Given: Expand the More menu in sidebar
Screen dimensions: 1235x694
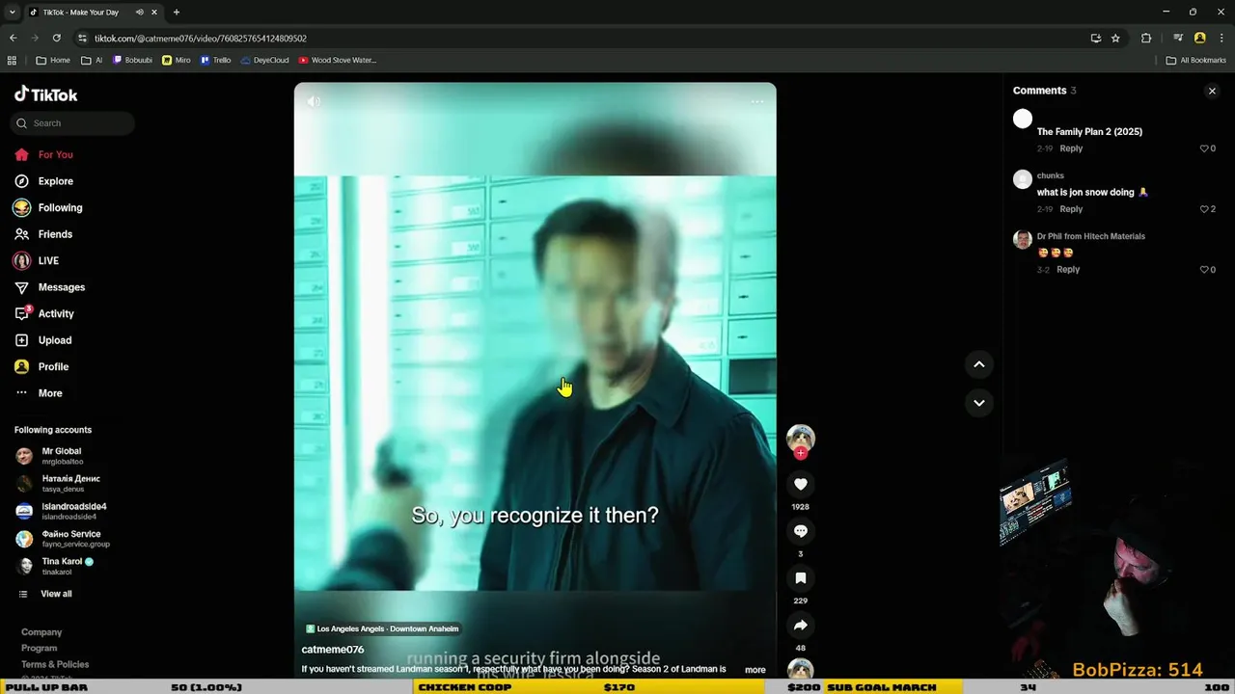Looking at the screenshot, I should (39, 393).
